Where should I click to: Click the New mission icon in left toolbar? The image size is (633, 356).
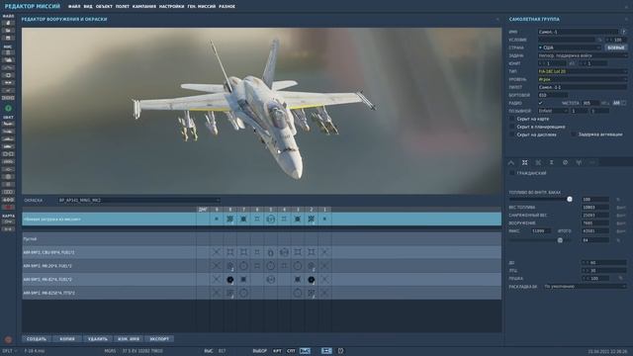tap(8, 23)
